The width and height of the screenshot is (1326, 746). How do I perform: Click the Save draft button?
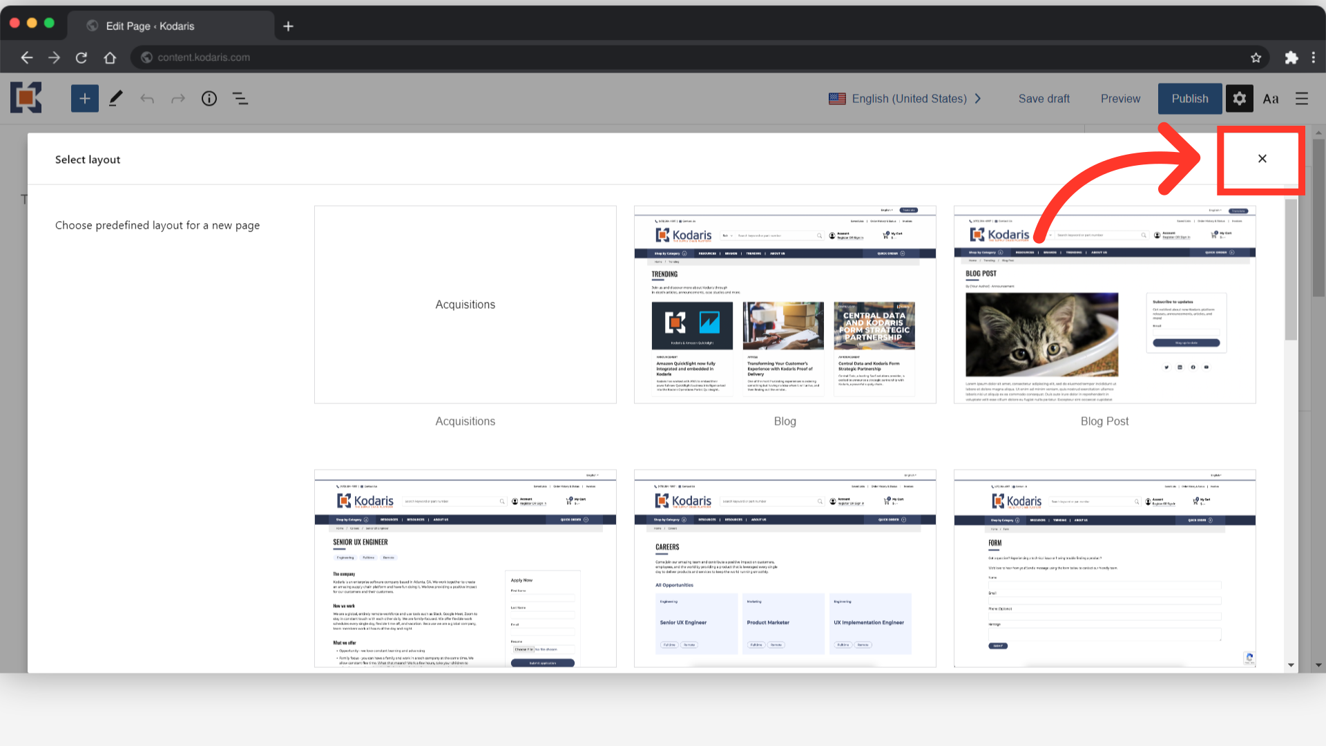[x=1044, y=99]
